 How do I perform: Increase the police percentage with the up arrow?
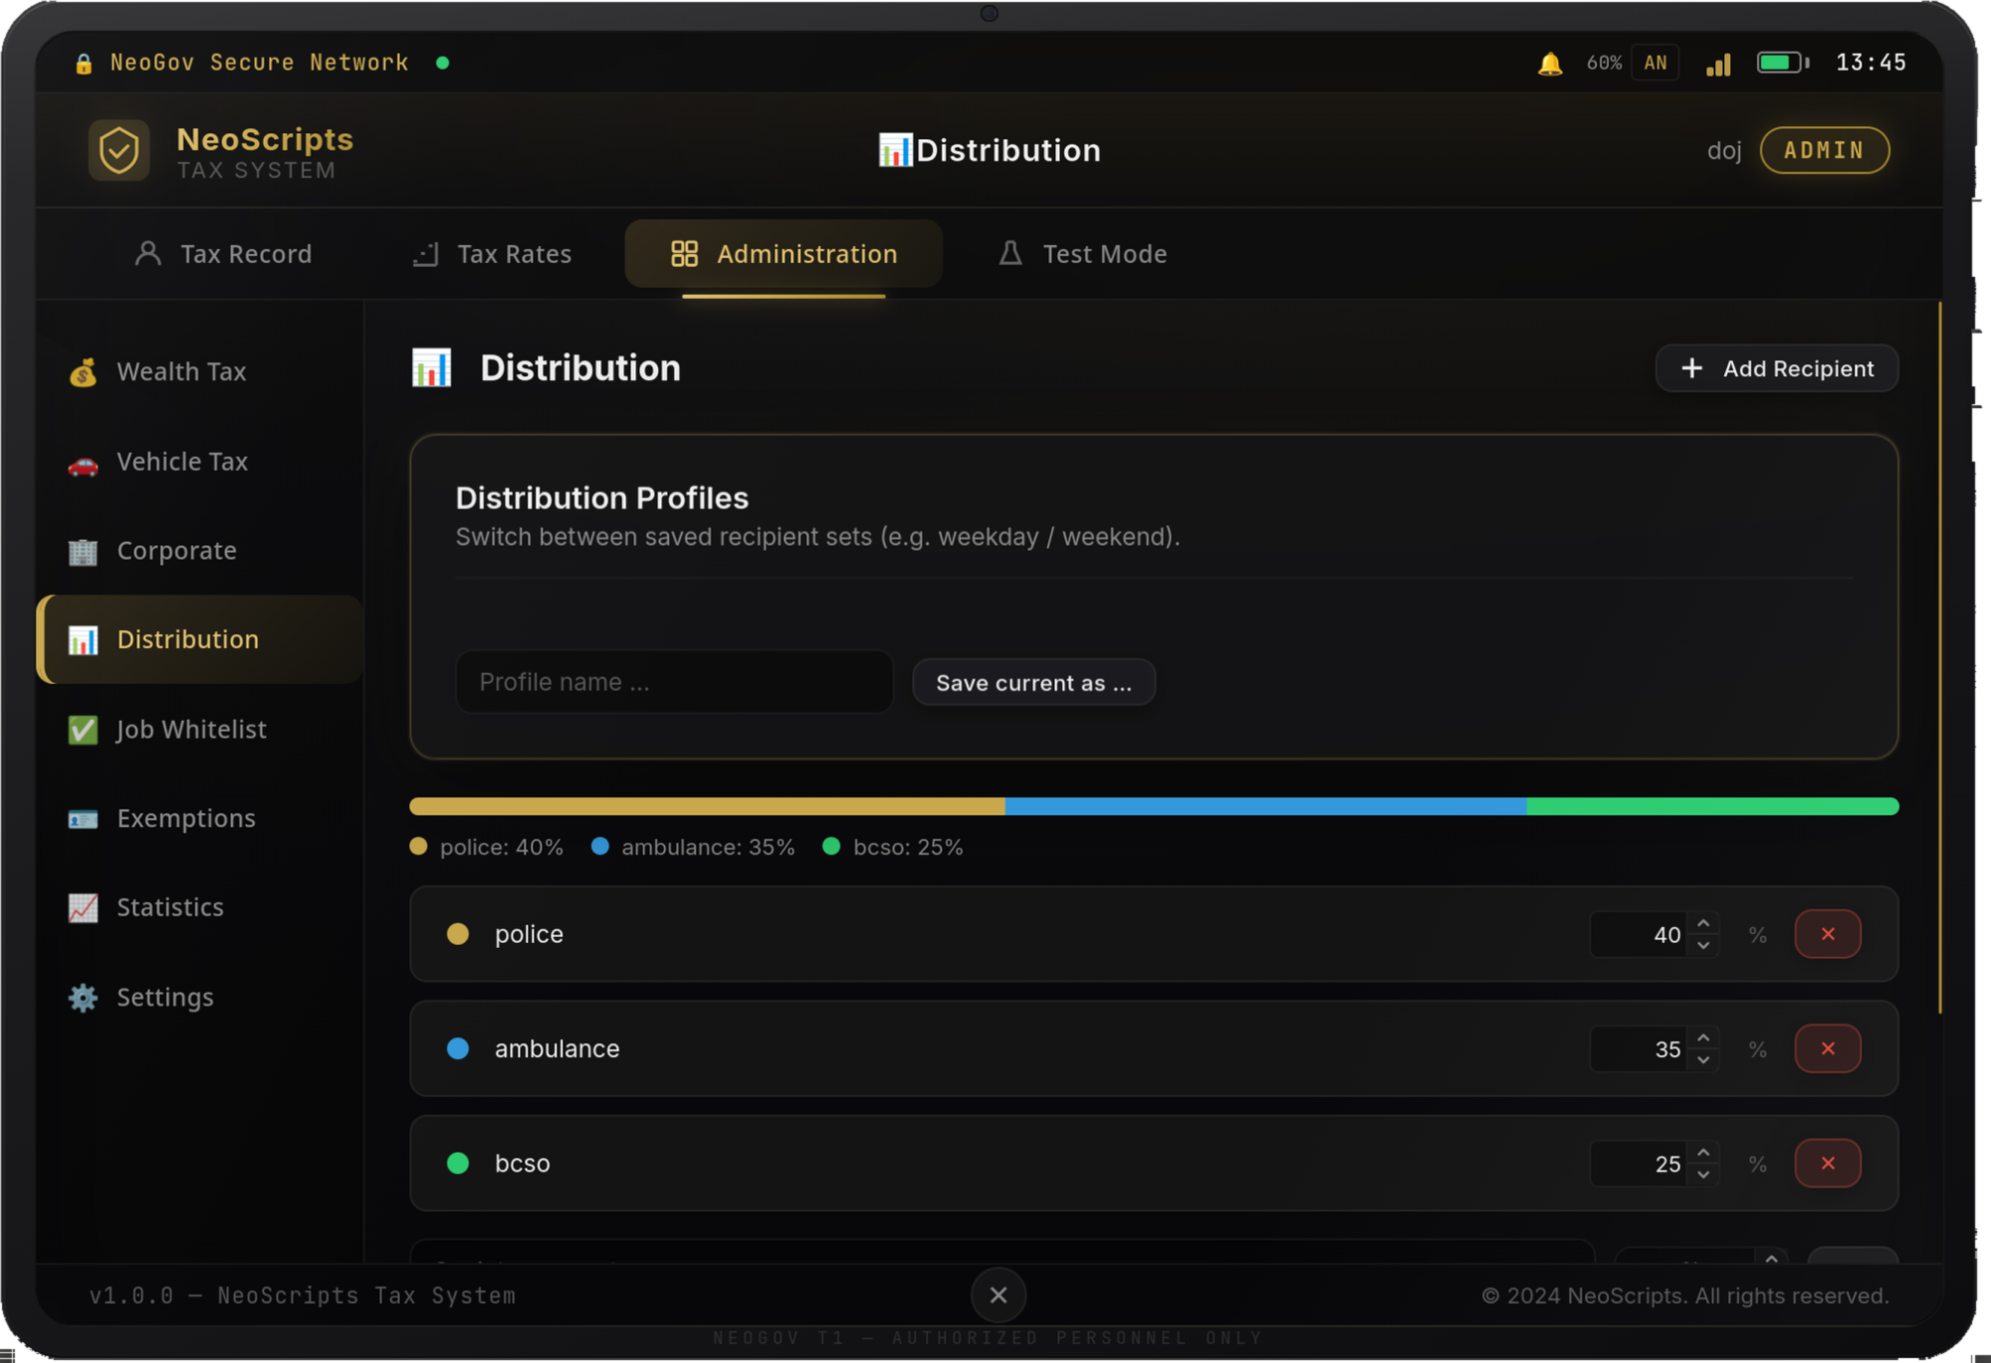click(x=1703, y=924)
